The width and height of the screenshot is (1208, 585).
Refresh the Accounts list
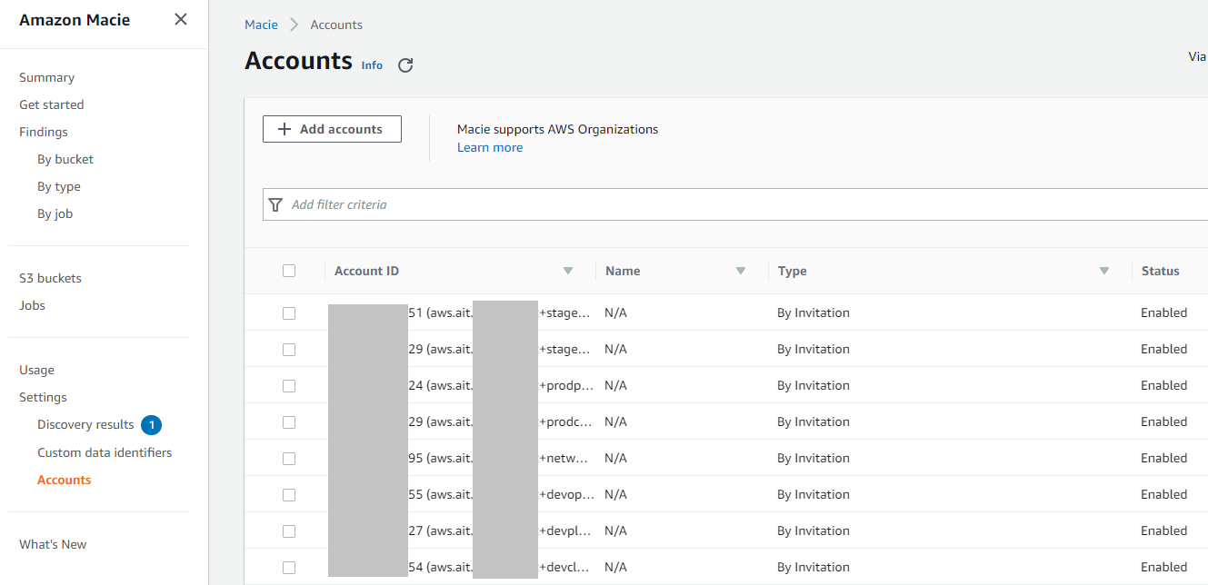point(405,65)
